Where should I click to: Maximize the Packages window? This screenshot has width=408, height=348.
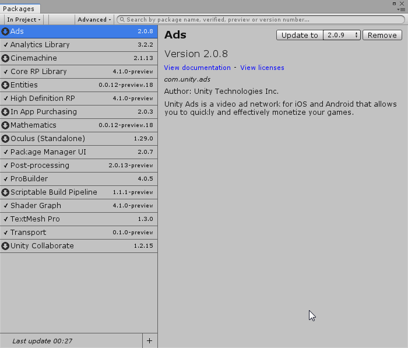[394, 3]
